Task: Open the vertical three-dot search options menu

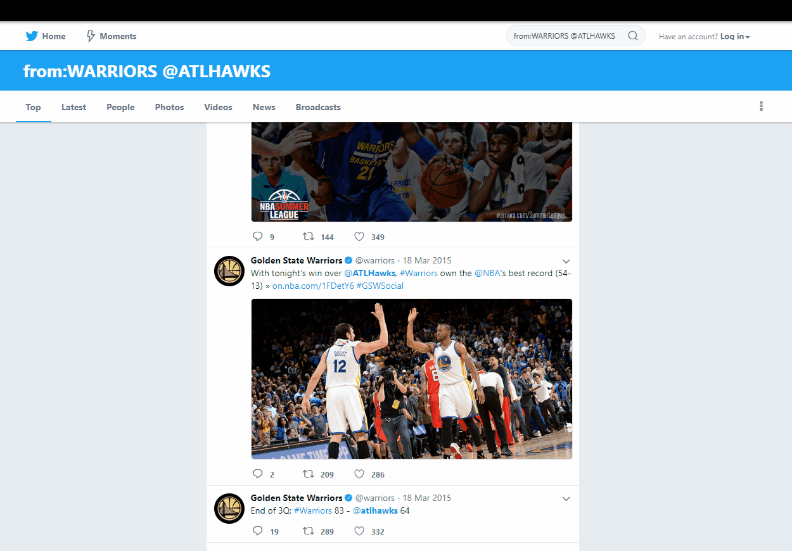Action: pos(761,106)
